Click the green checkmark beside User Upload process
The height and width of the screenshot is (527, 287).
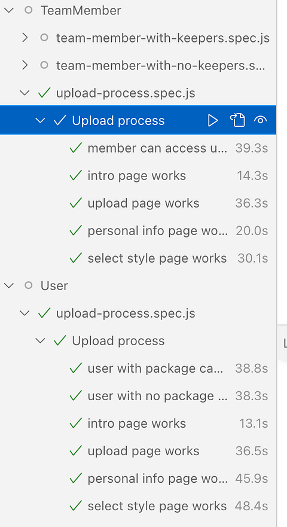pyautogui.click(x=60, y=340)
